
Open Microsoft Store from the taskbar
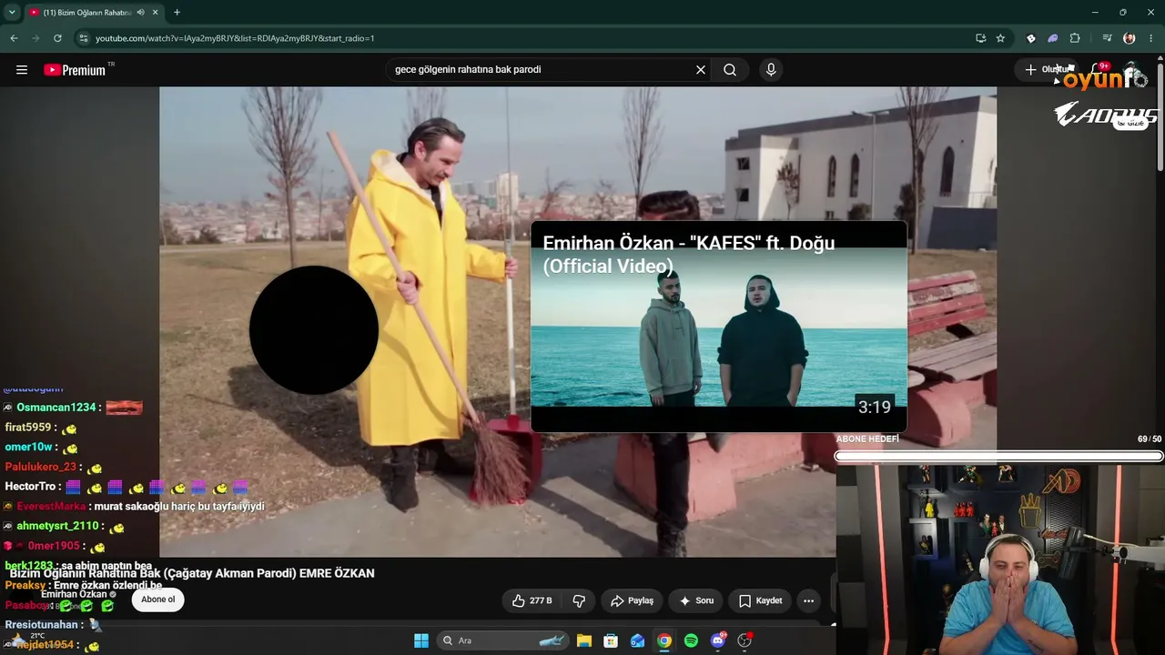[611, 640]
